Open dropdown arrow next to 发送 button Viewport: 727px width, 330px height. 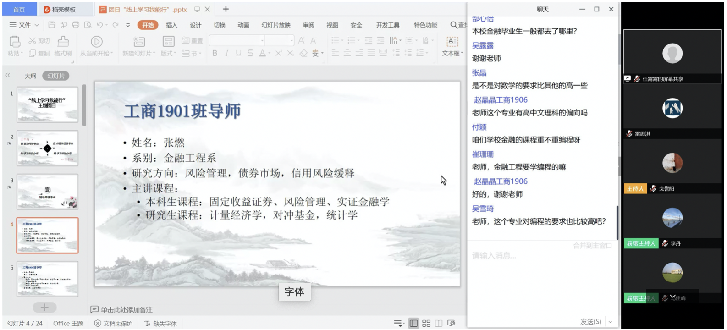tap(610, 322)
